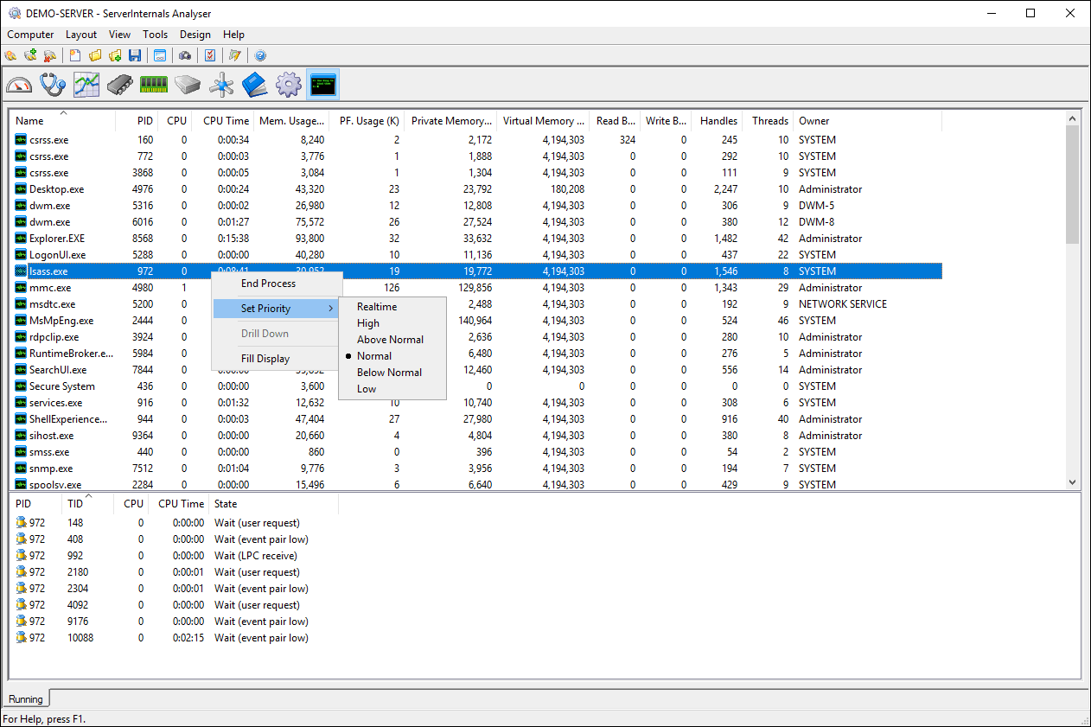Viewport: 1091px width, 727px height.
Task: Sort by the PF. Usage (K) column header
Action: click(367, 121)
